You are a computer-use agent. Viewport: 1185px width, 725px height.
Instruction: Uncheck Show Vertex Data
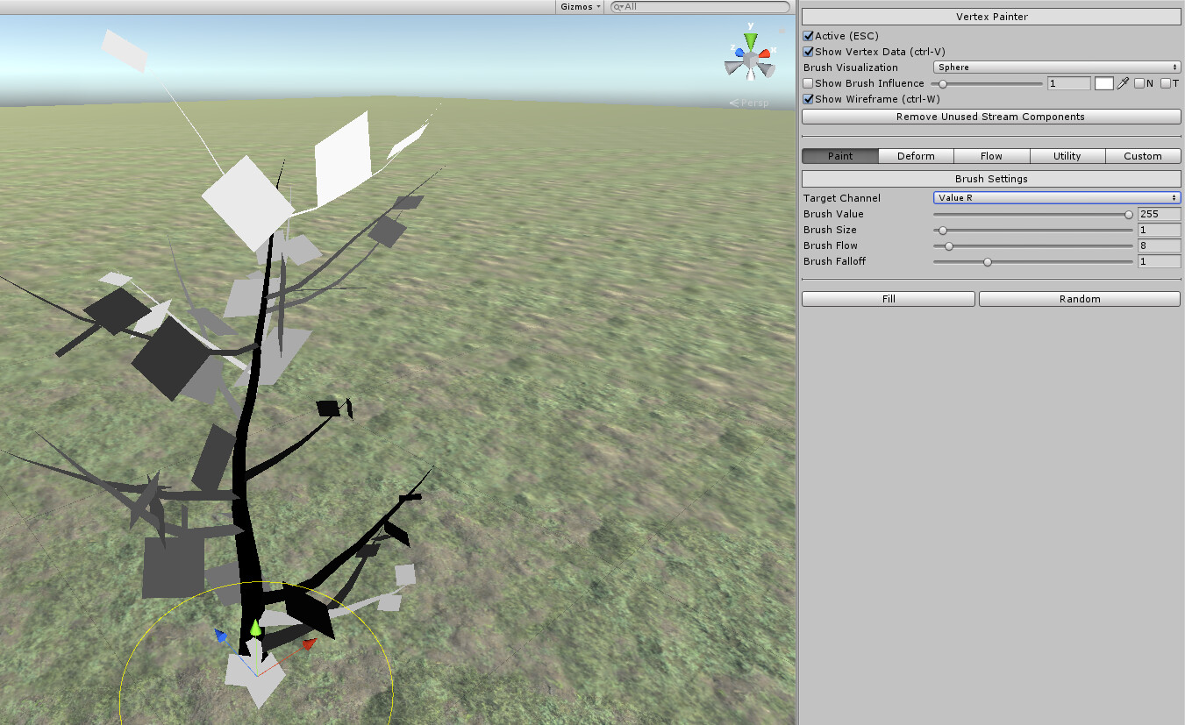[808, 52]
